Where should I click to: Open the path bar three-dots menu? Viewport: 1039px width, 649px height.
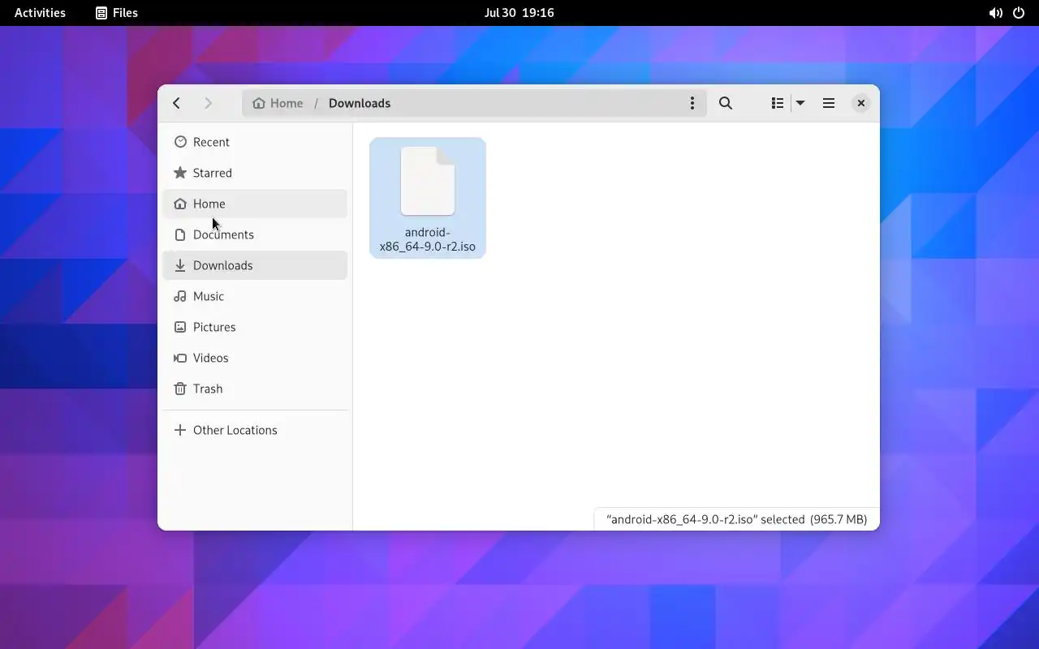coord(692,103)
